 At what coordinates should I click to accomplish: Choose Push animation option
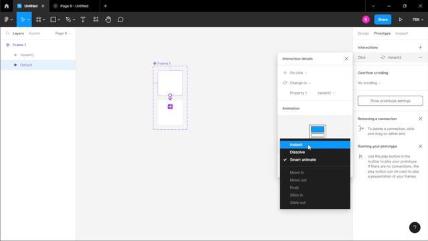[315, 187]
